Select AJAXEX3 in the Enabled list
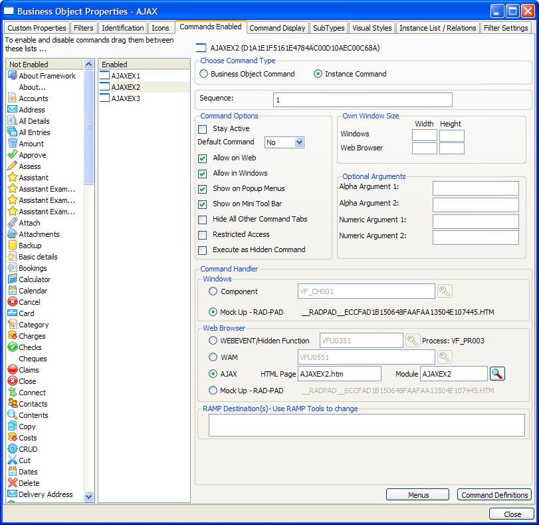The width and height of the screenshot is (539, 525). coord(126,98)
